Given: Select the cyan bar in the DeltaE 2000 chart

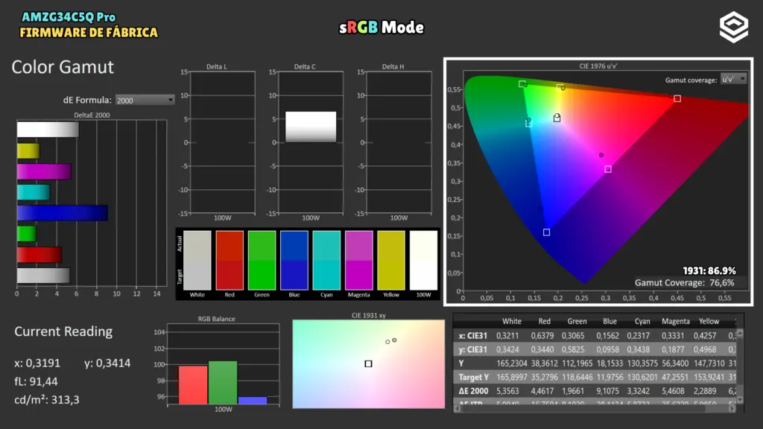Looking at the screenshot, I should point(33,192).
